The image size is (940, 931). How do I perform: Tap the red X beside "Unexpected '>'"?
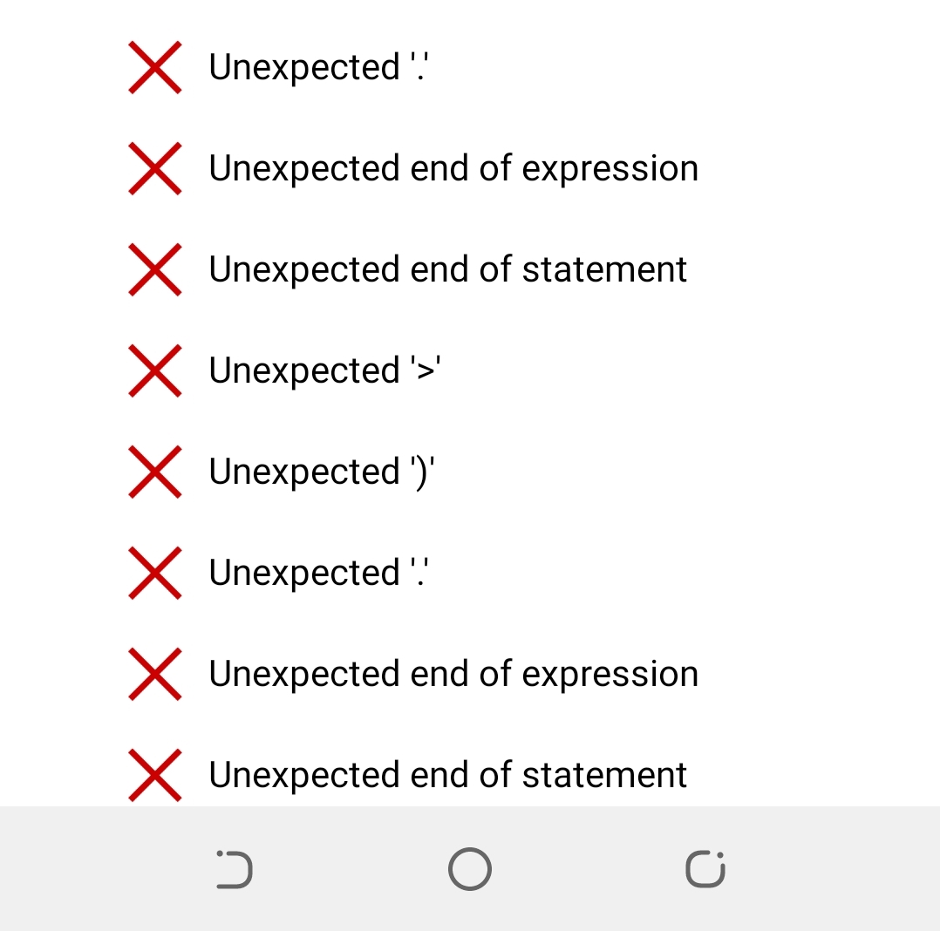pos(154,370)
